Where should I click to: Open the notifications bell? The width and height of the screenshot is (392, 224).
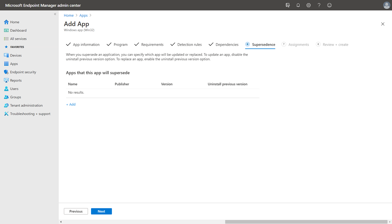(298, 5)
